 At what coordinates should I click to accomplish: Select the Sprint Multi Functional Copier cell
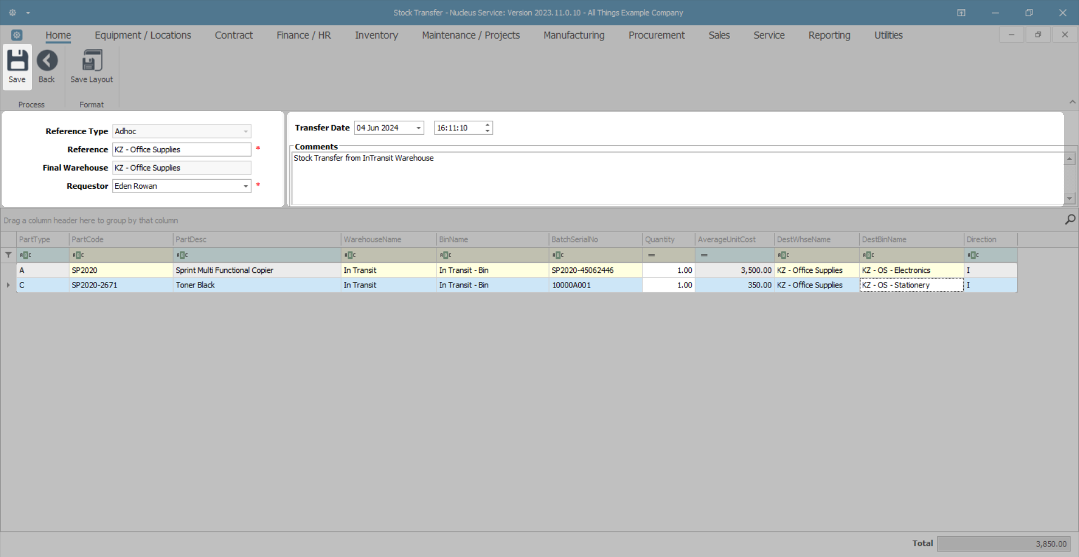(257, 271)
